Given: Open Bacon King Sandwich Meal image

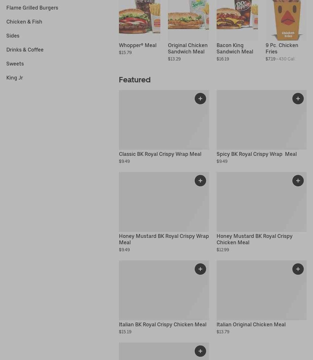Looking at the screenshot, I should (237, 20).
